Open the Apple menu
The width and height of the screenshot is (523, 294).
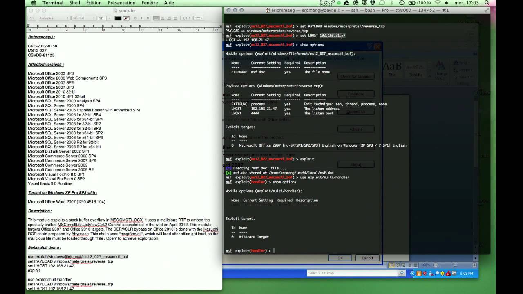point(33,3)
